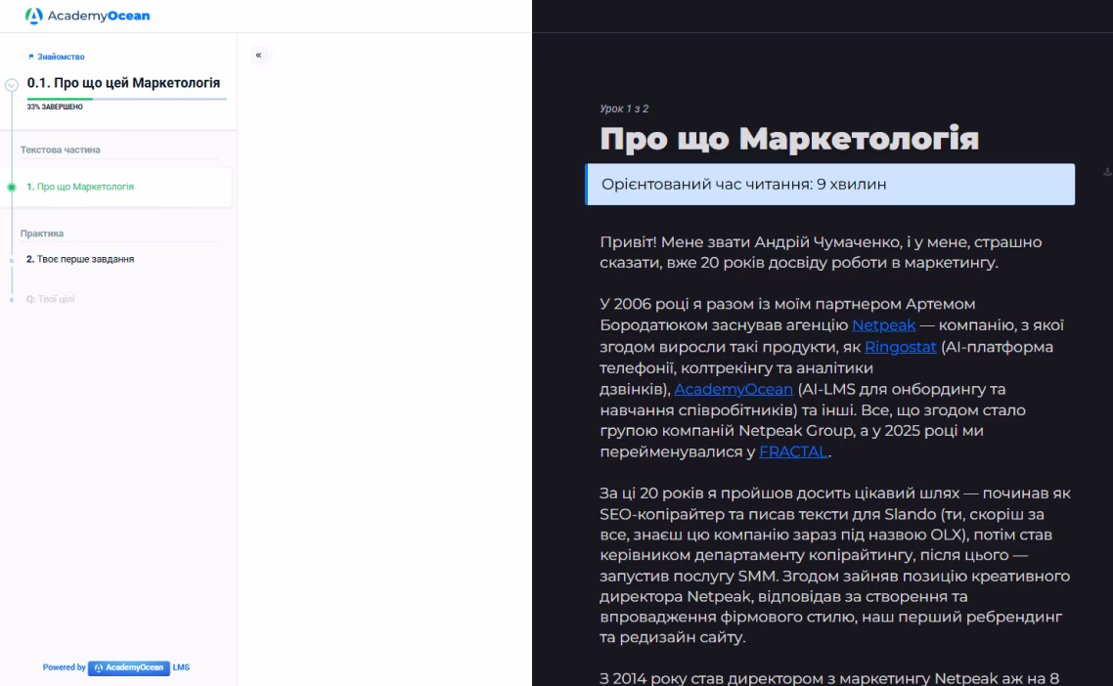Image resolution: width=1113 pixels, height=686 pixels.
Task: Collapse the "Текстова частина" section
Action: (x=61, y=149)
